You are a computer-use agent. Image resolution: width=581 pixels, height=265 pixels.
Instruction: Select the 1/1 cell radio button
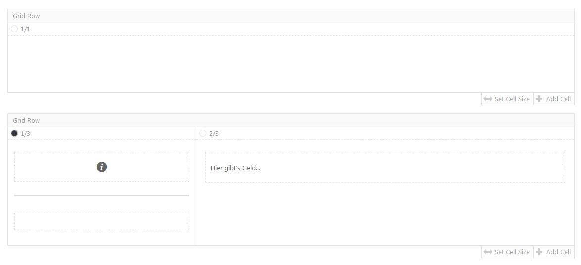click(x=14, y=29)
